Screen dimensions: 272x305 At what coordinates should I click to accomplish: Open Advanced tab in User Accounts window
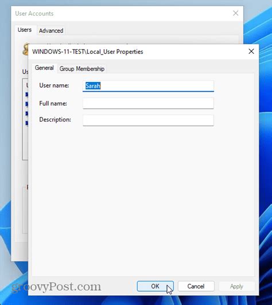(x=51, y=30)
